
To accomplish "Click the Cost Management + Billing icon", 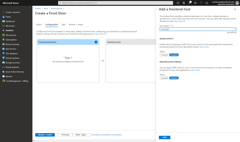I will tap(3, 81).
